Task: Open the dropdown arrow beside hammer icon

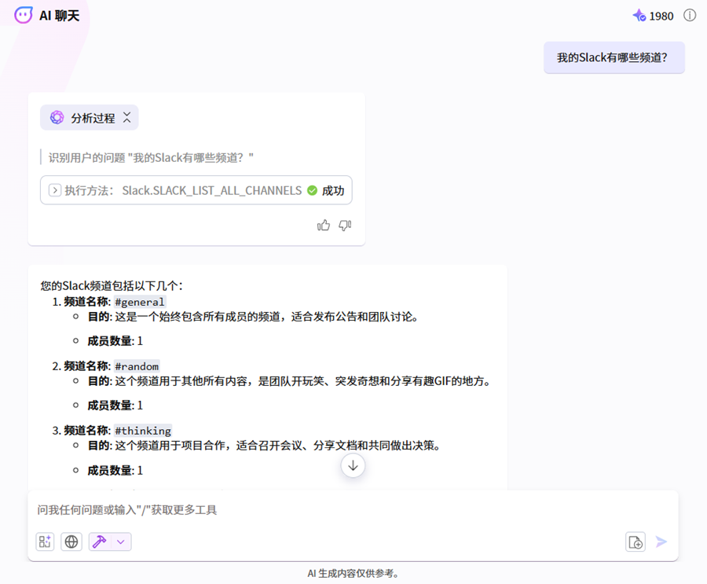Action: click(x=121, y=542)
